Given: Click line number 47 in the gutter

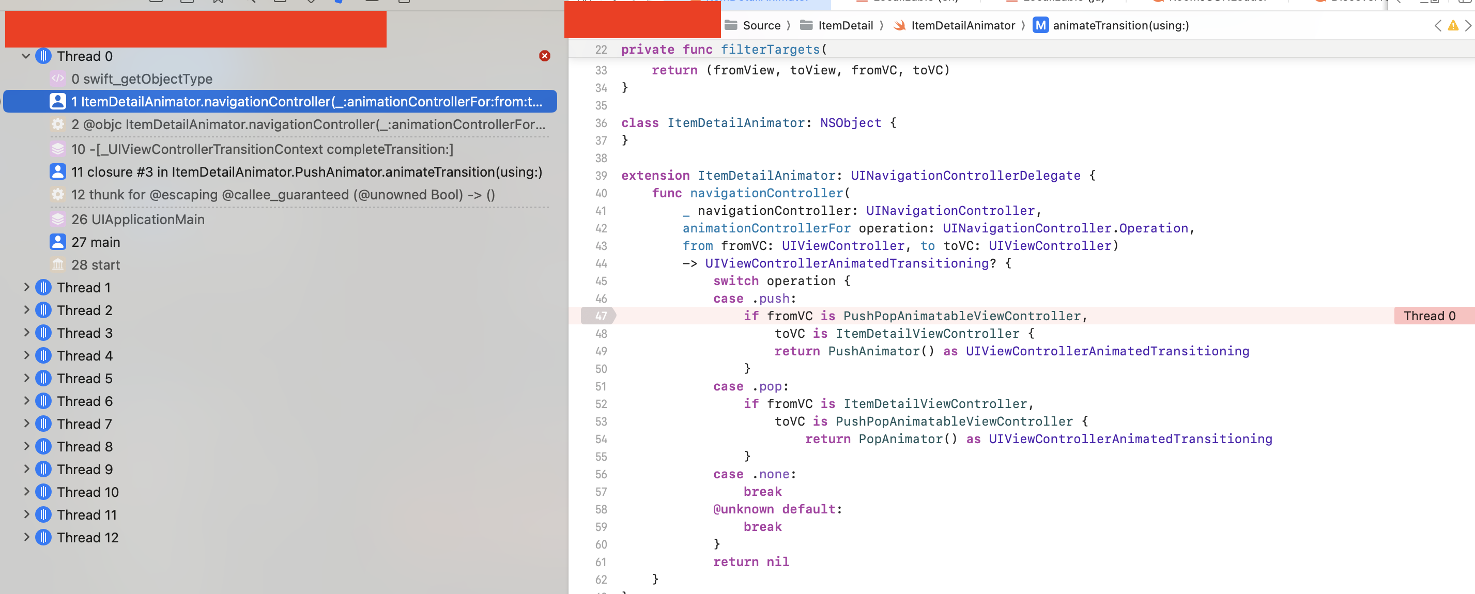Looking at the screenshot, I should click(600, 316).
